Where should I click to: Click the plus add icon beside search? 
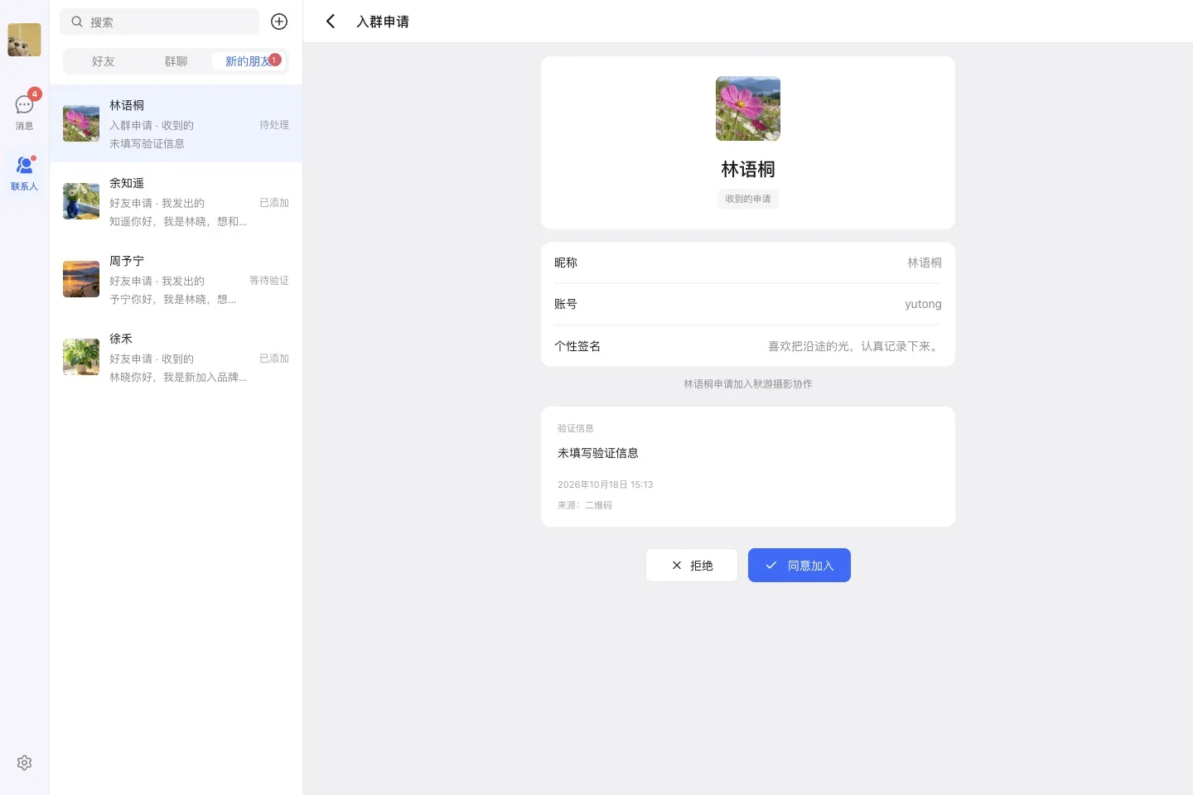(x=279, y=22)
